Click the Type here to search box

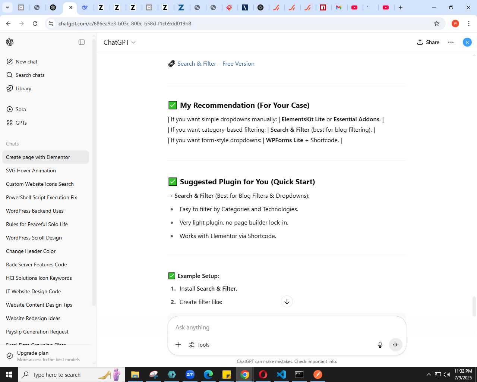coord(72,375)
